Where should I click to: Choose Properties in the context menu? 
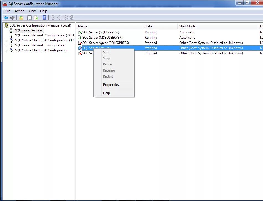(111, 85)
